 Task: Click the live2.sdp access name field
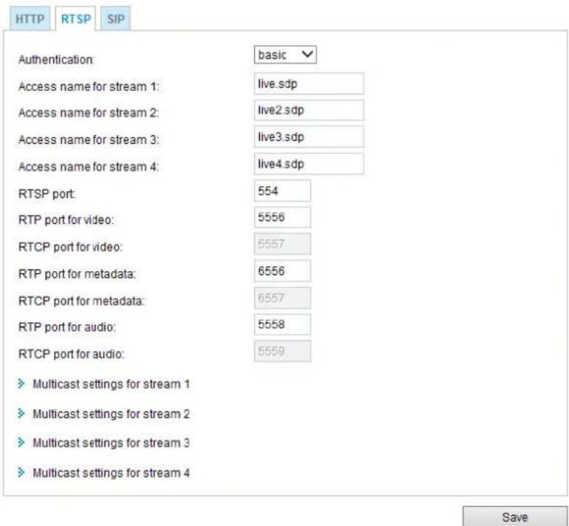(x=308, y=110)
